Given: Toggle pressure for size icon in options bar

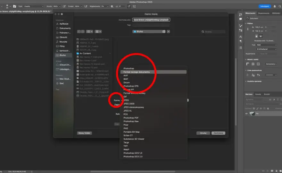Looking at the screenshot, I should [129, 6].
